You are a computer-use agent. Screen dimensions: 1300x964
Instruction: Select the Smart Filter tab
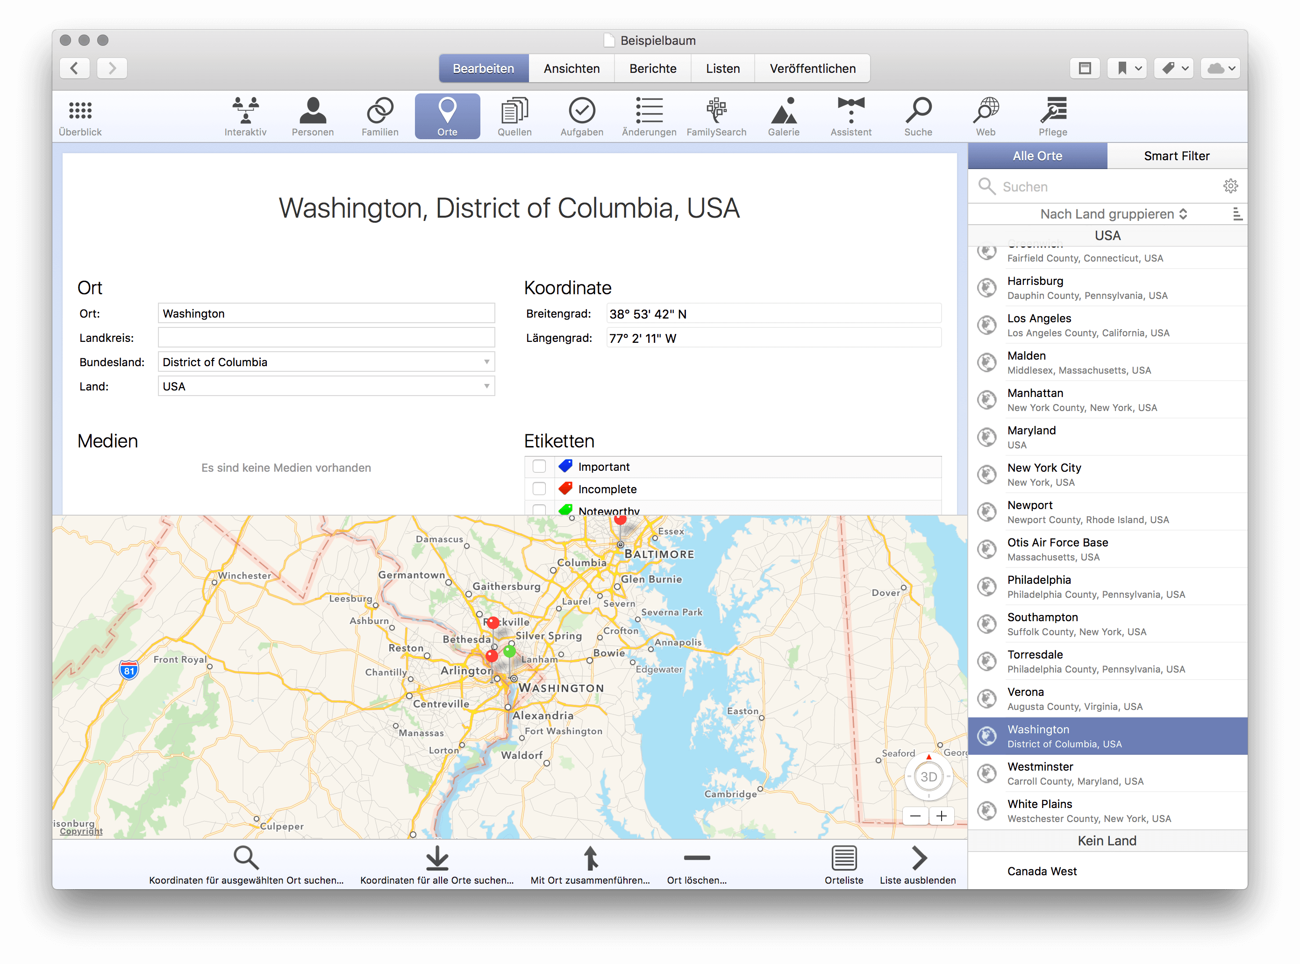pyautogui.click(x=1177, y=156)
